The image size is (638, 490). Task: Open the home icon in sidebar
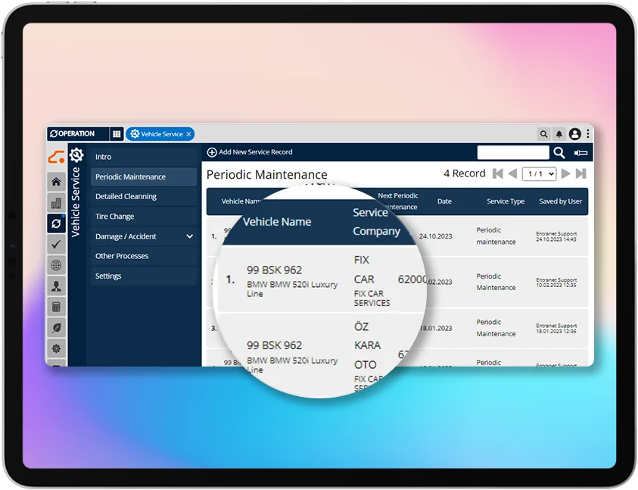[x=56, y=182]
